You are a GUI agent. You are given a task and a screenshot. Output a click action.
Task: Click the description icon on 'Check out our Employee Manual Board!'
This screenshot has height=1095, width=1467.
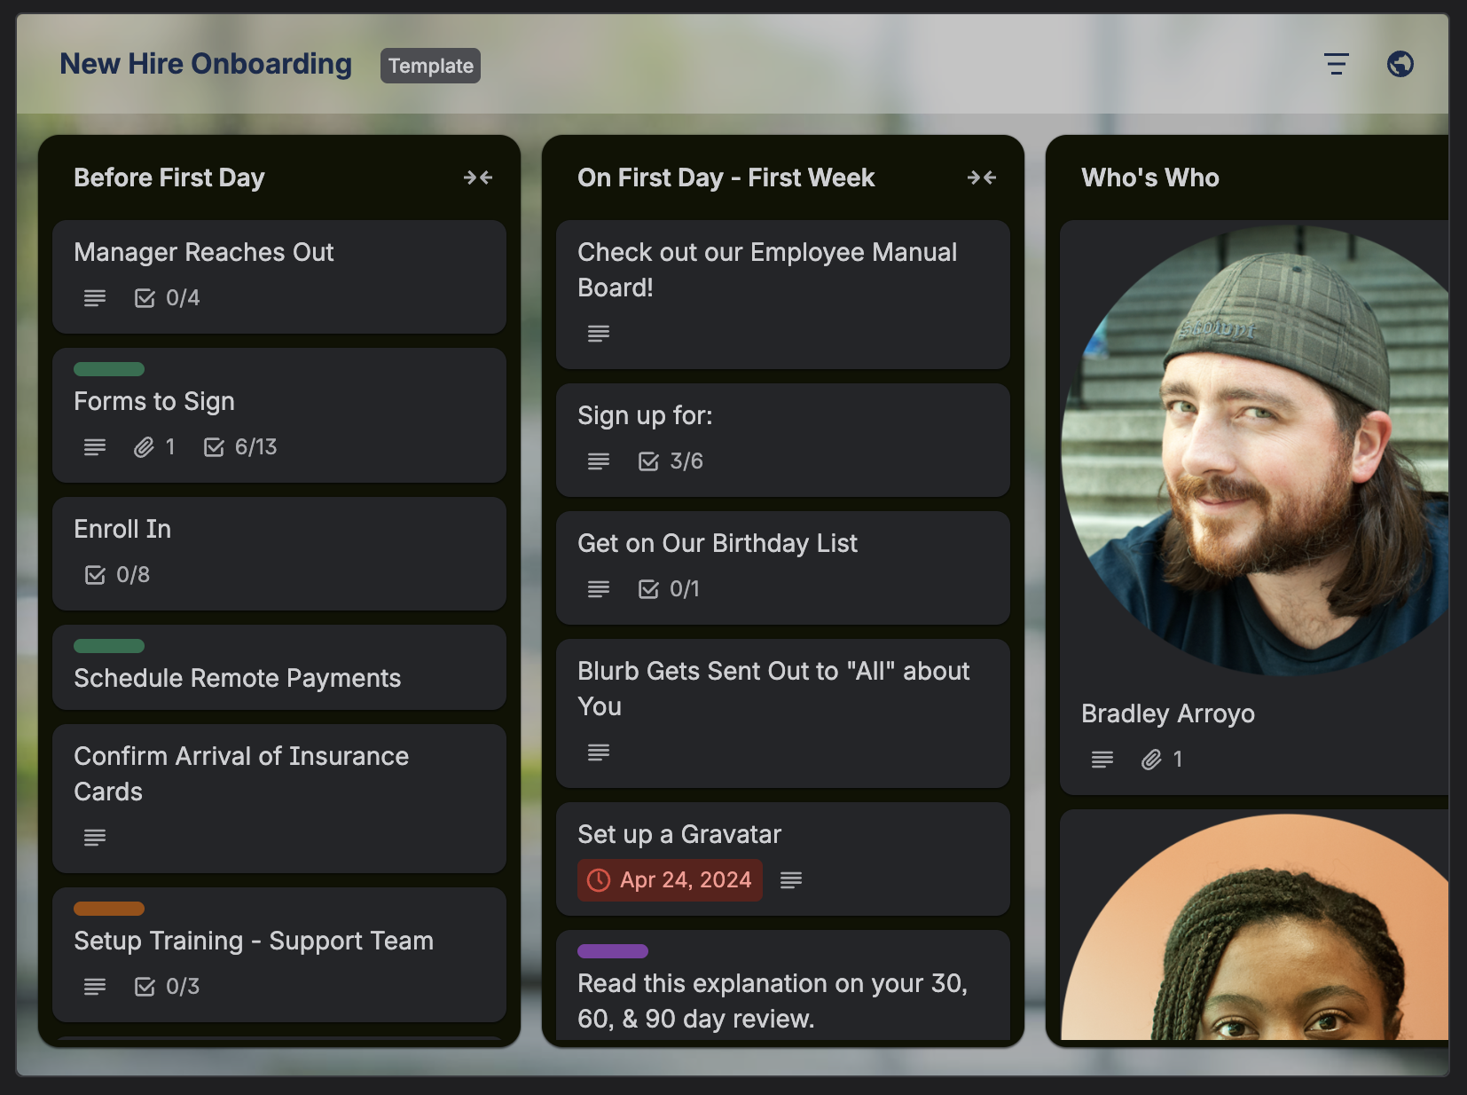[598, 333]
